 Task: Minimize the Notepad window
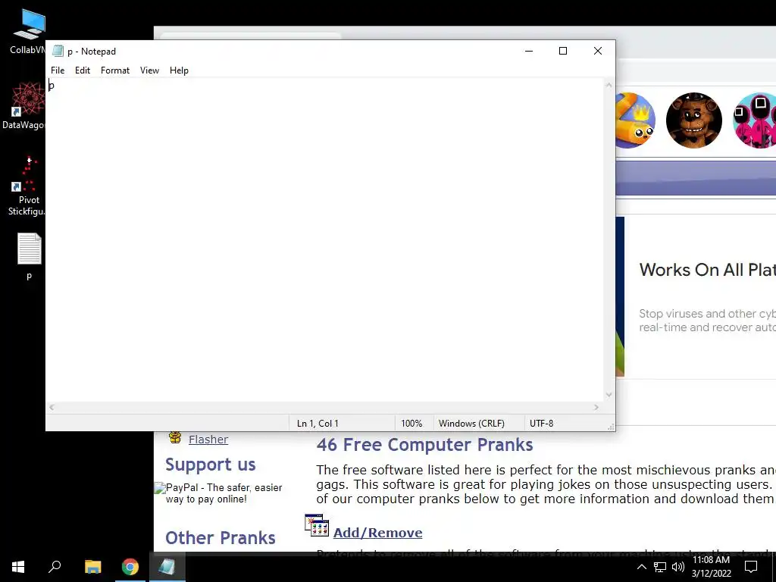[x=529, y=51]
